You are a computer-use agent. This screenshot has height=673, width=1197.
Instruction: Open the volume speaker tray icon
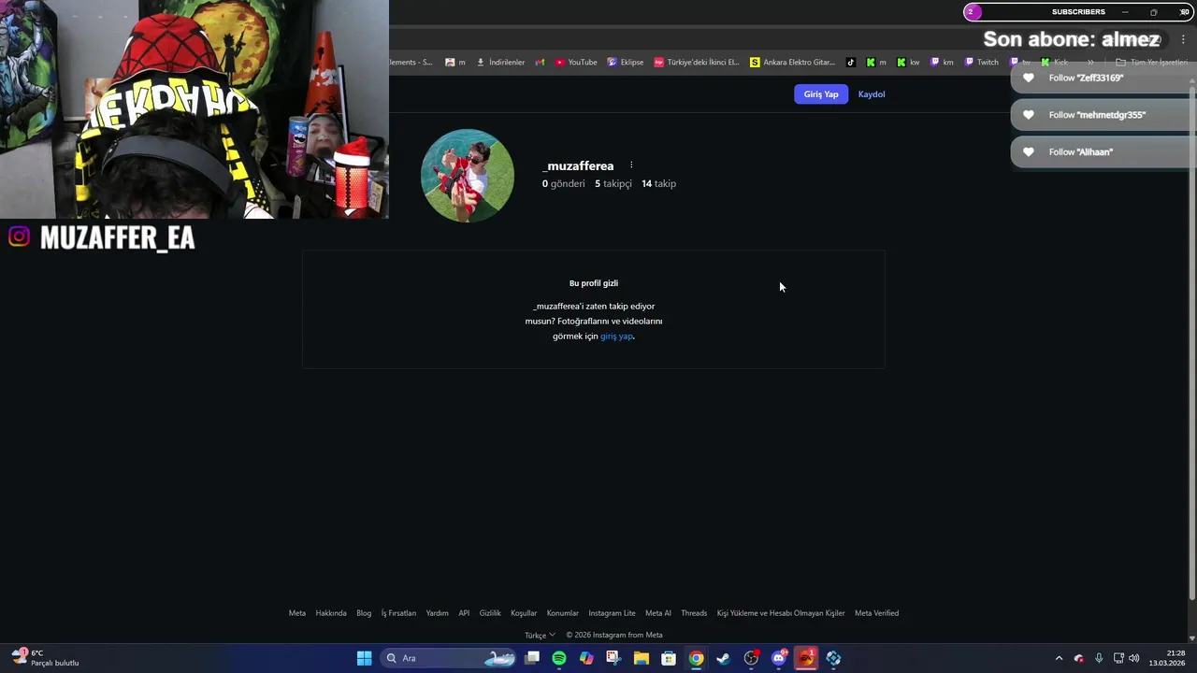pos(1134,658)
